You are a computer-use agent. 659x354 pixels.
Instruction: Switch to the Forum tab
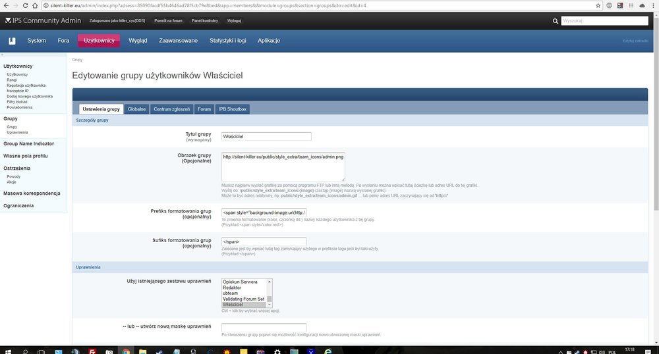pos(204,109)
